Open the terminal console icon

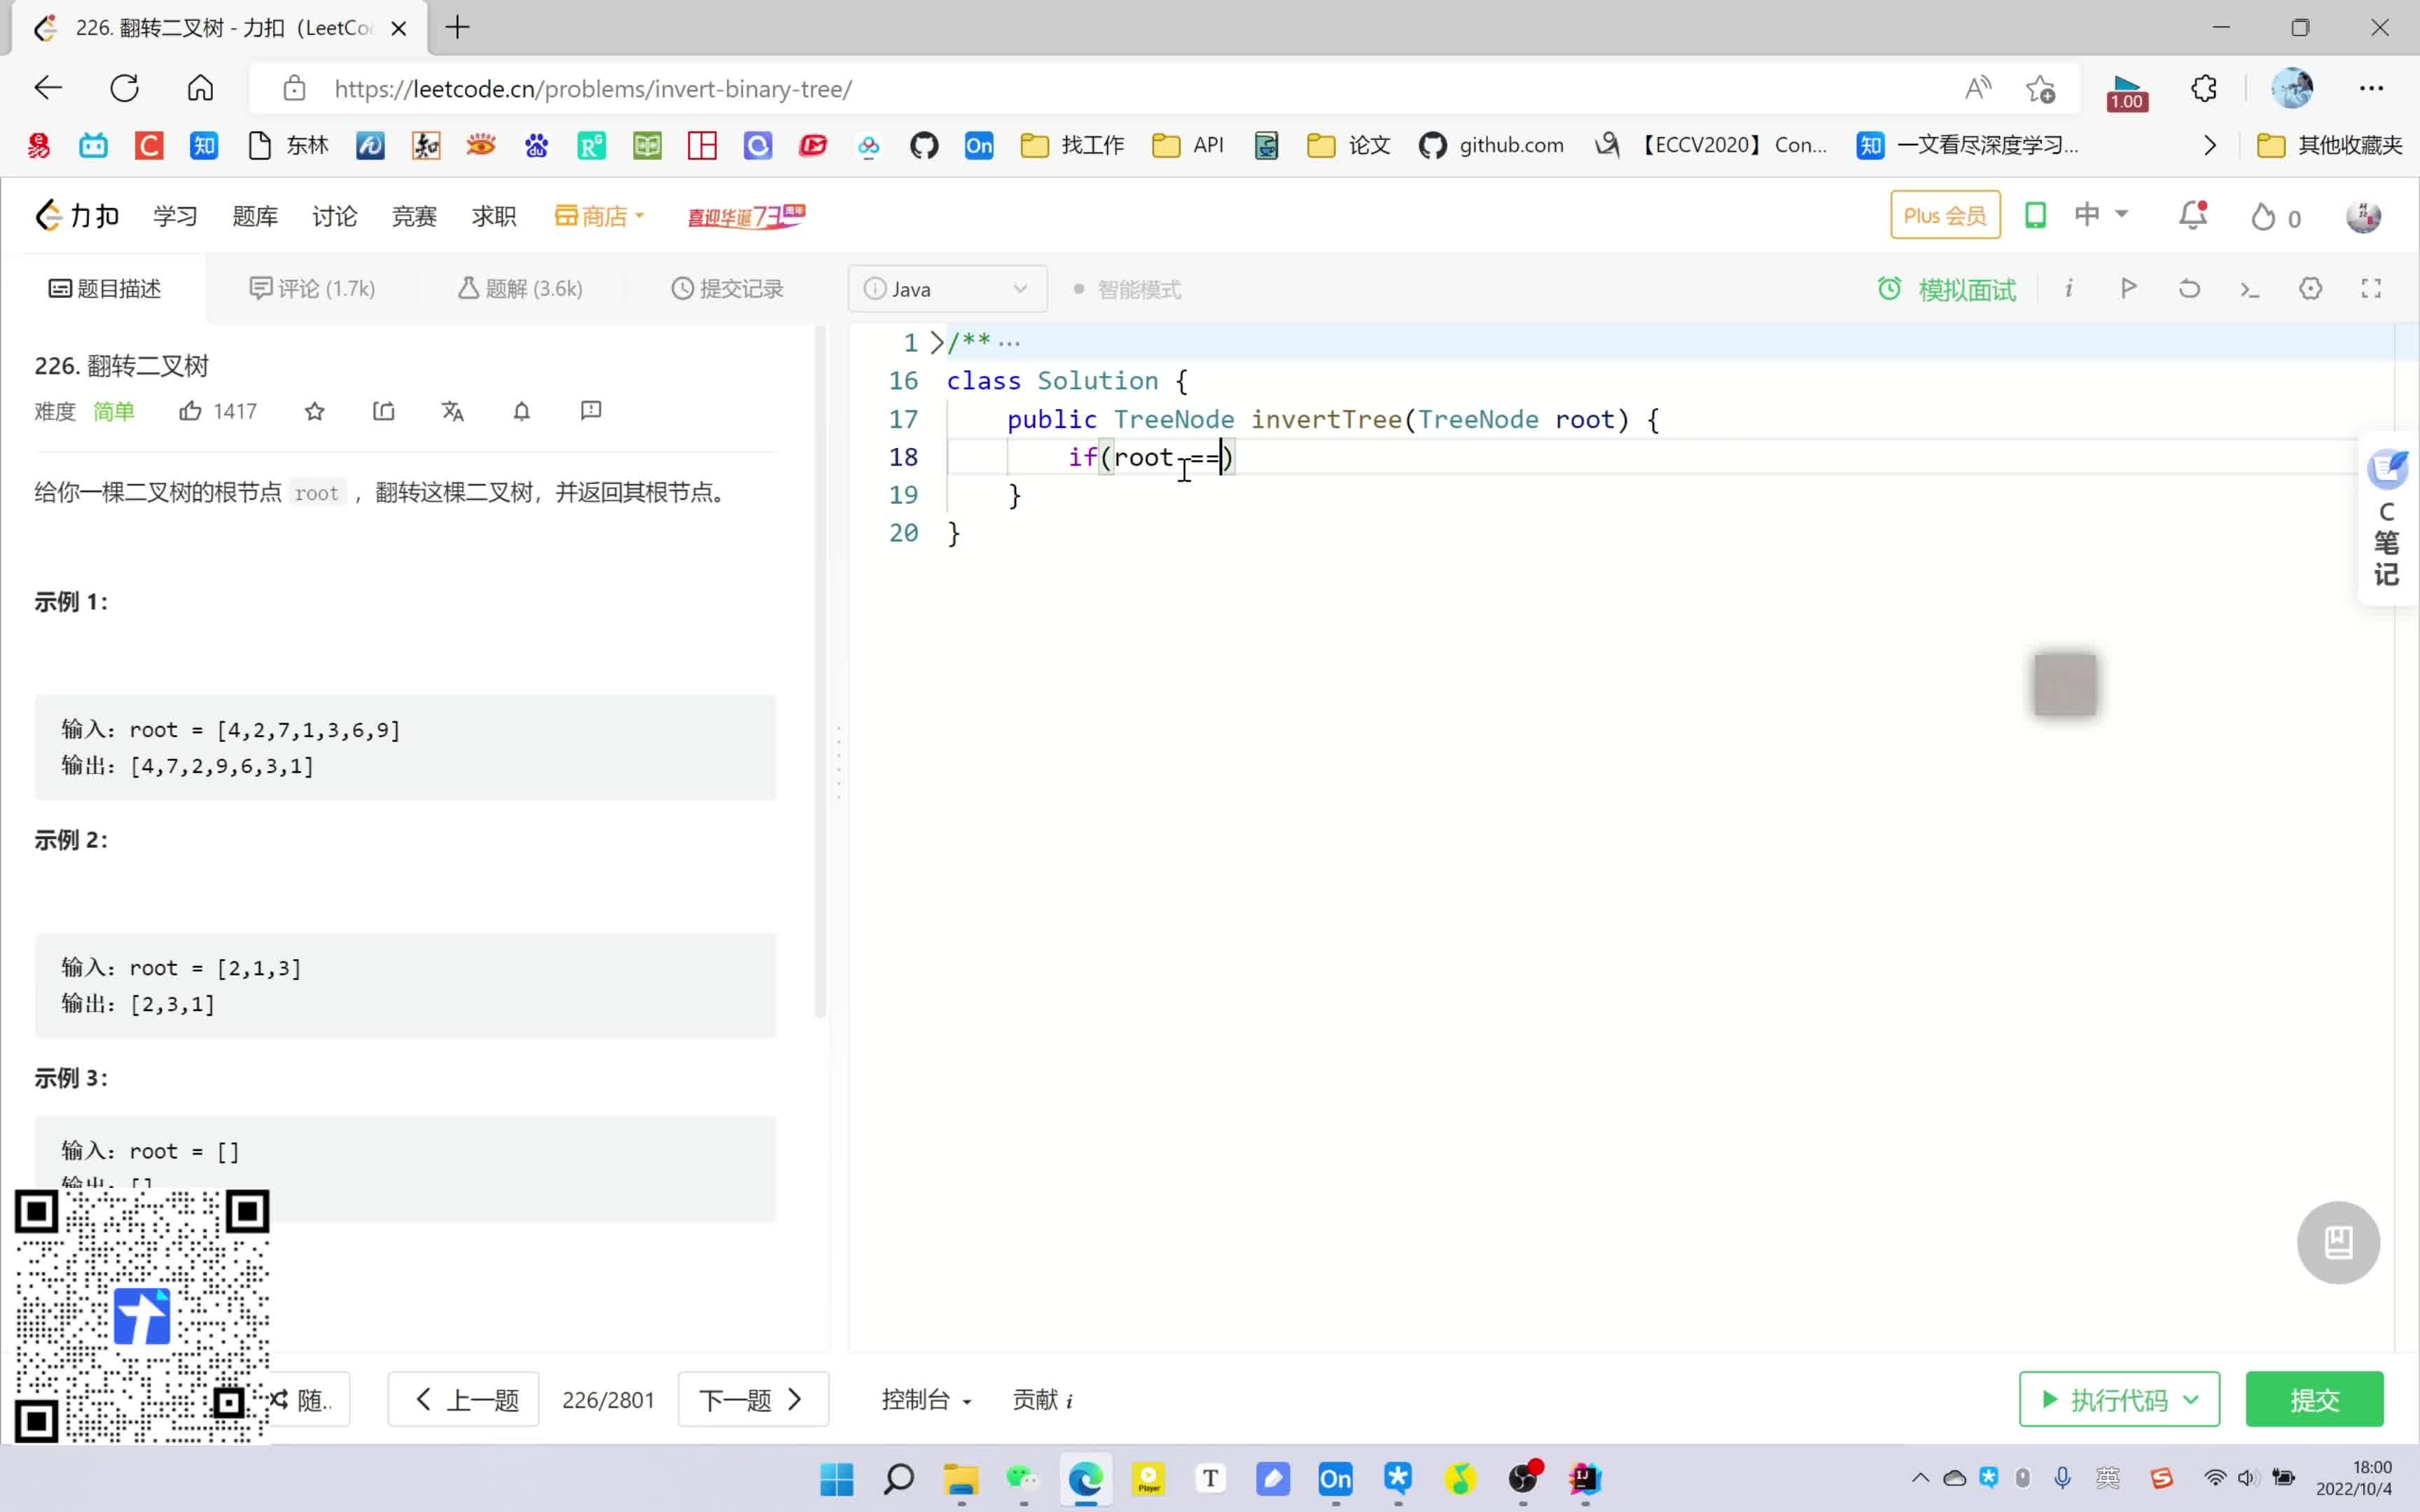point(2250,289)
